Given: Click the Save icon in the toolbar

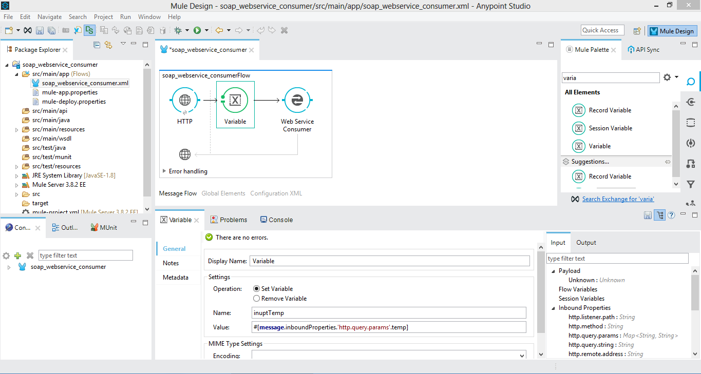Looking at the screenshot, I should [x=40, y=31].
